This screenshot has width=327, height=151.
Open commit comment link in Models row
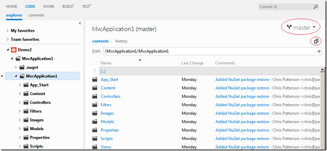coord(242,122)
